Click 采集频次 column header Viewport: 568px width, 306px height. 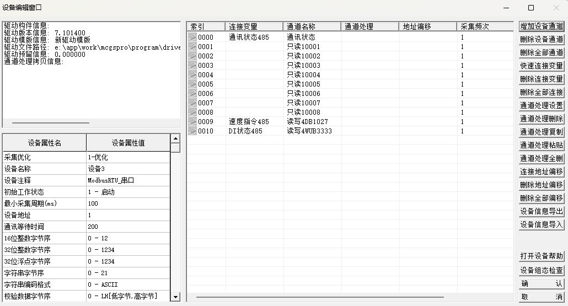[485, 26]
